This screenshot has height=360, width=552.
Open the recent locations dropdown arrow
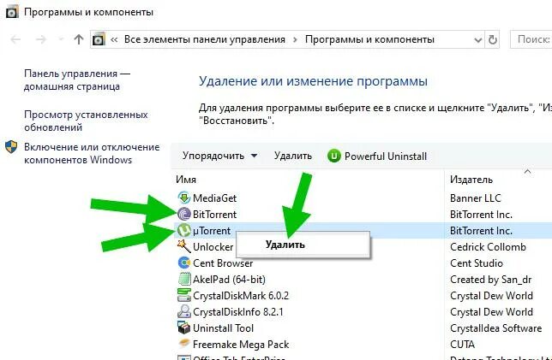click(x=61, y=39)
